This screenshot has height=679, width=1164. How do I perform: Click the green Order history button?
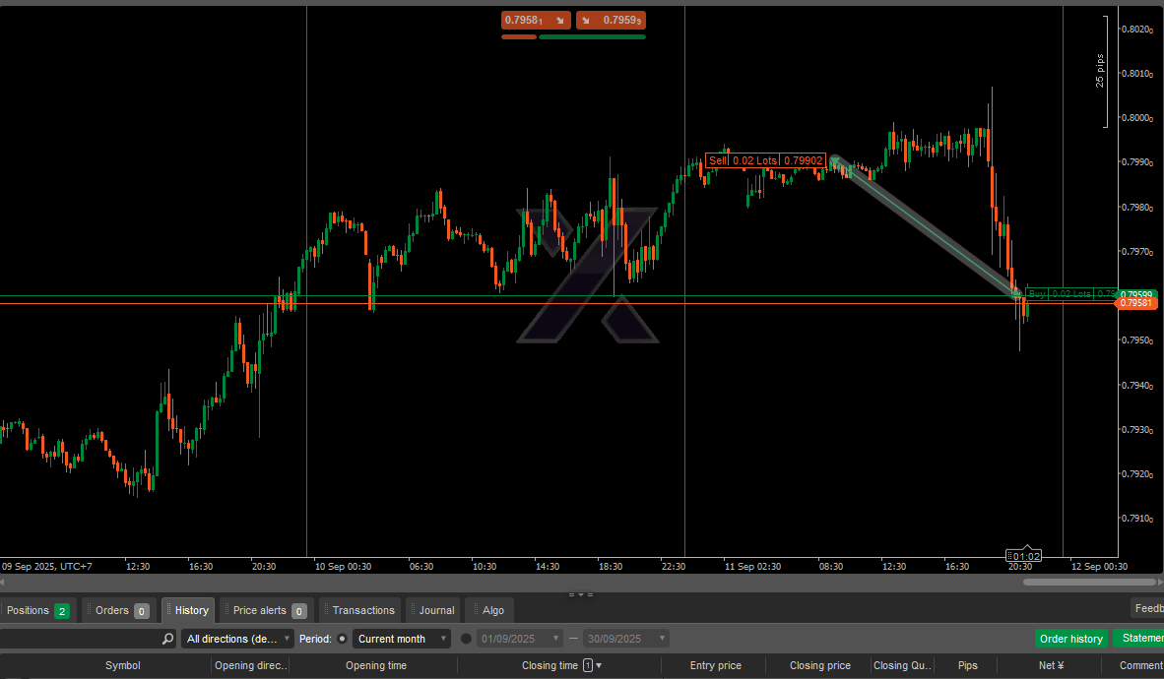tap(1070, 639)
